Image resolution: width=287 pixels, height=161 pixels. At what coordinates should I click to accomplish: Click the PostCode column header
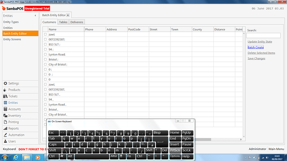tap(138, 29)
